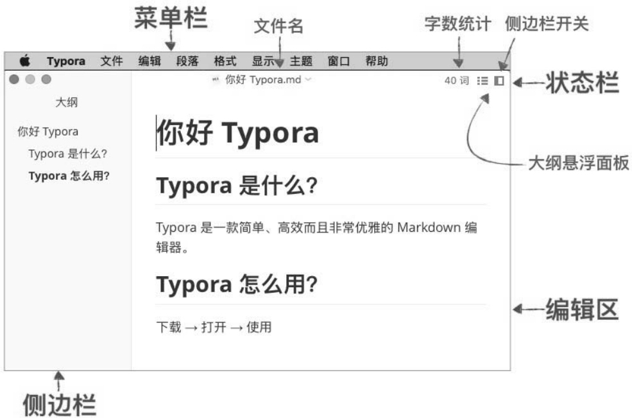The height and width of the screenshot is (418, 632).
Task: Open the Typora application menu
Action: click(66, 62)
